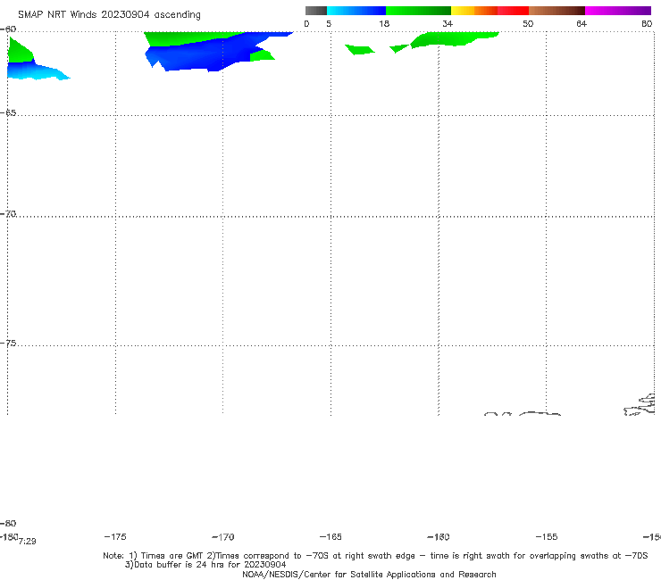Click the swath time label '7:29'
The height and width of the screenshot is (580, 661).
click(28, 542)
